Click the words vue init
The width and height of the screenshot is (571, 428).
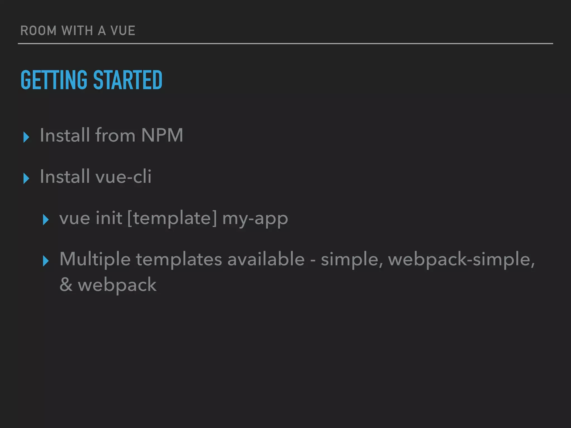pyautogui.click(x=91, y=218)
